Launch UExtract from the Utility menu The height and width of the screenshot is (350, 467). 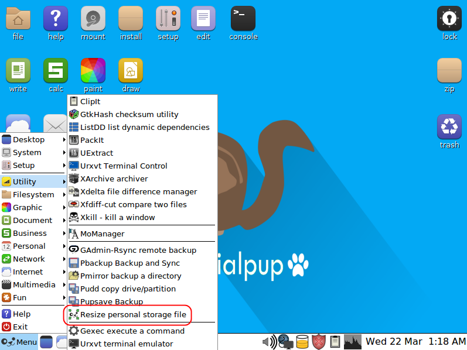pyautogui.click(x=142, y=153)
